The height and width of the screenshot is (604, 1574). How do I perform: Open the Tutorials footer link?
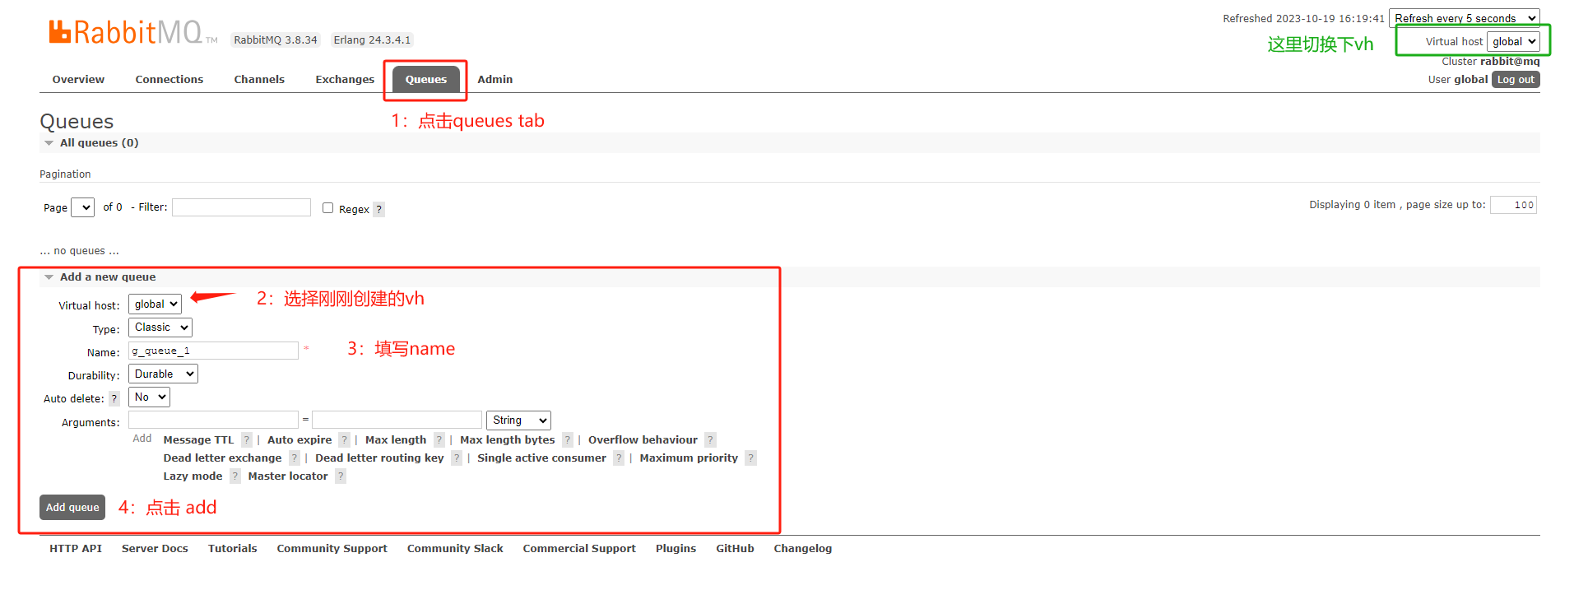click(233, 548)
